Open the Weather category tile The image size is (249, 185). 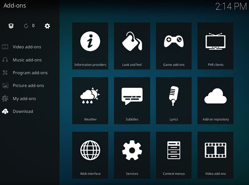coord(90,100)
